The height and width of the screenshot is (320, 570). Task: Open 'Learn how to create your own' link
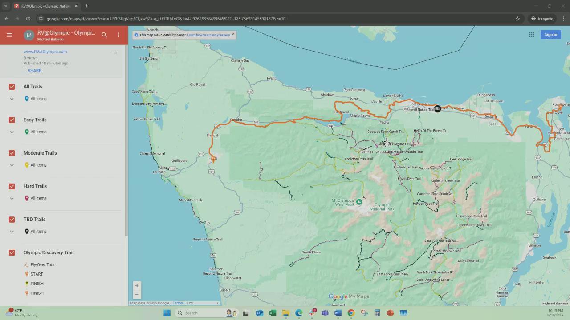(209, 35)
